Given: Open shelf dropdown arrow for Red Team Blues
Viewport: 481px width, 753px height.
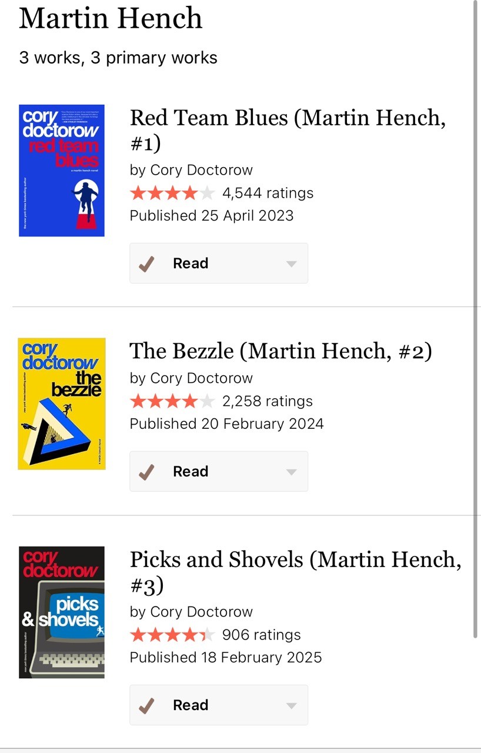Looking at the screenshot, I should [x=291, y=264].
